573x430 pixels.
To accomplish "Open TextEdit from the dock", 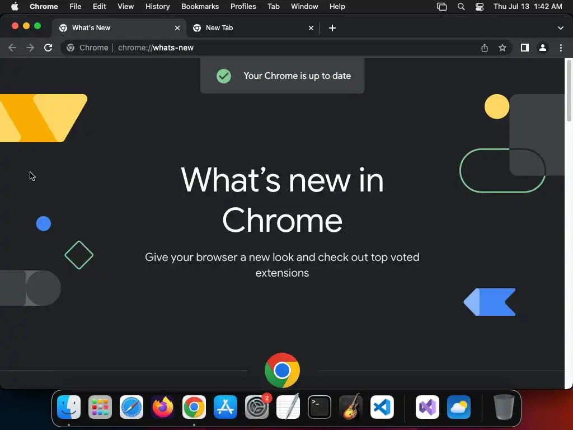I will (288, 407).
